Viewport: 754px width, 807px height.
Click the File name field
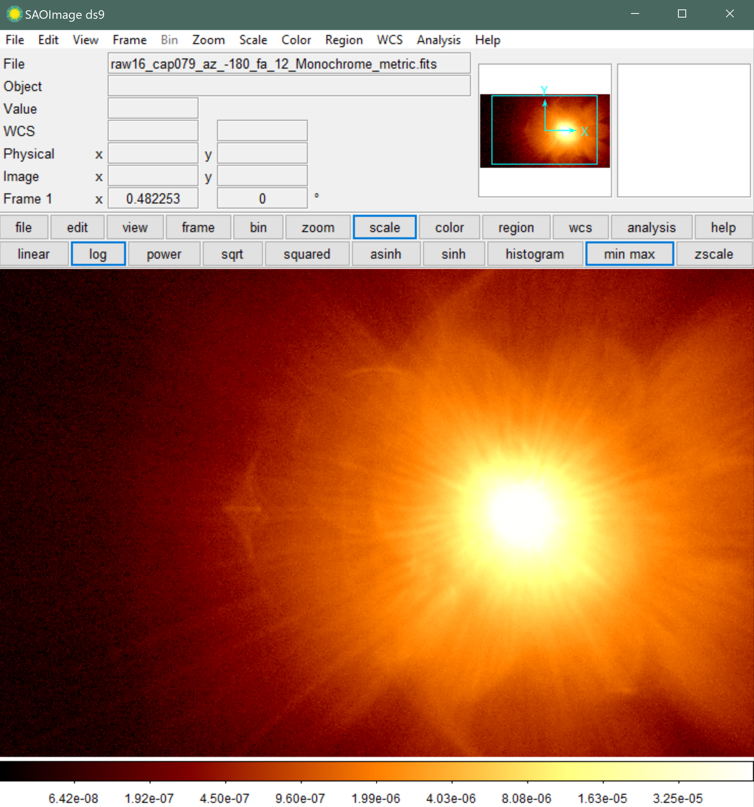coord(289,64)
